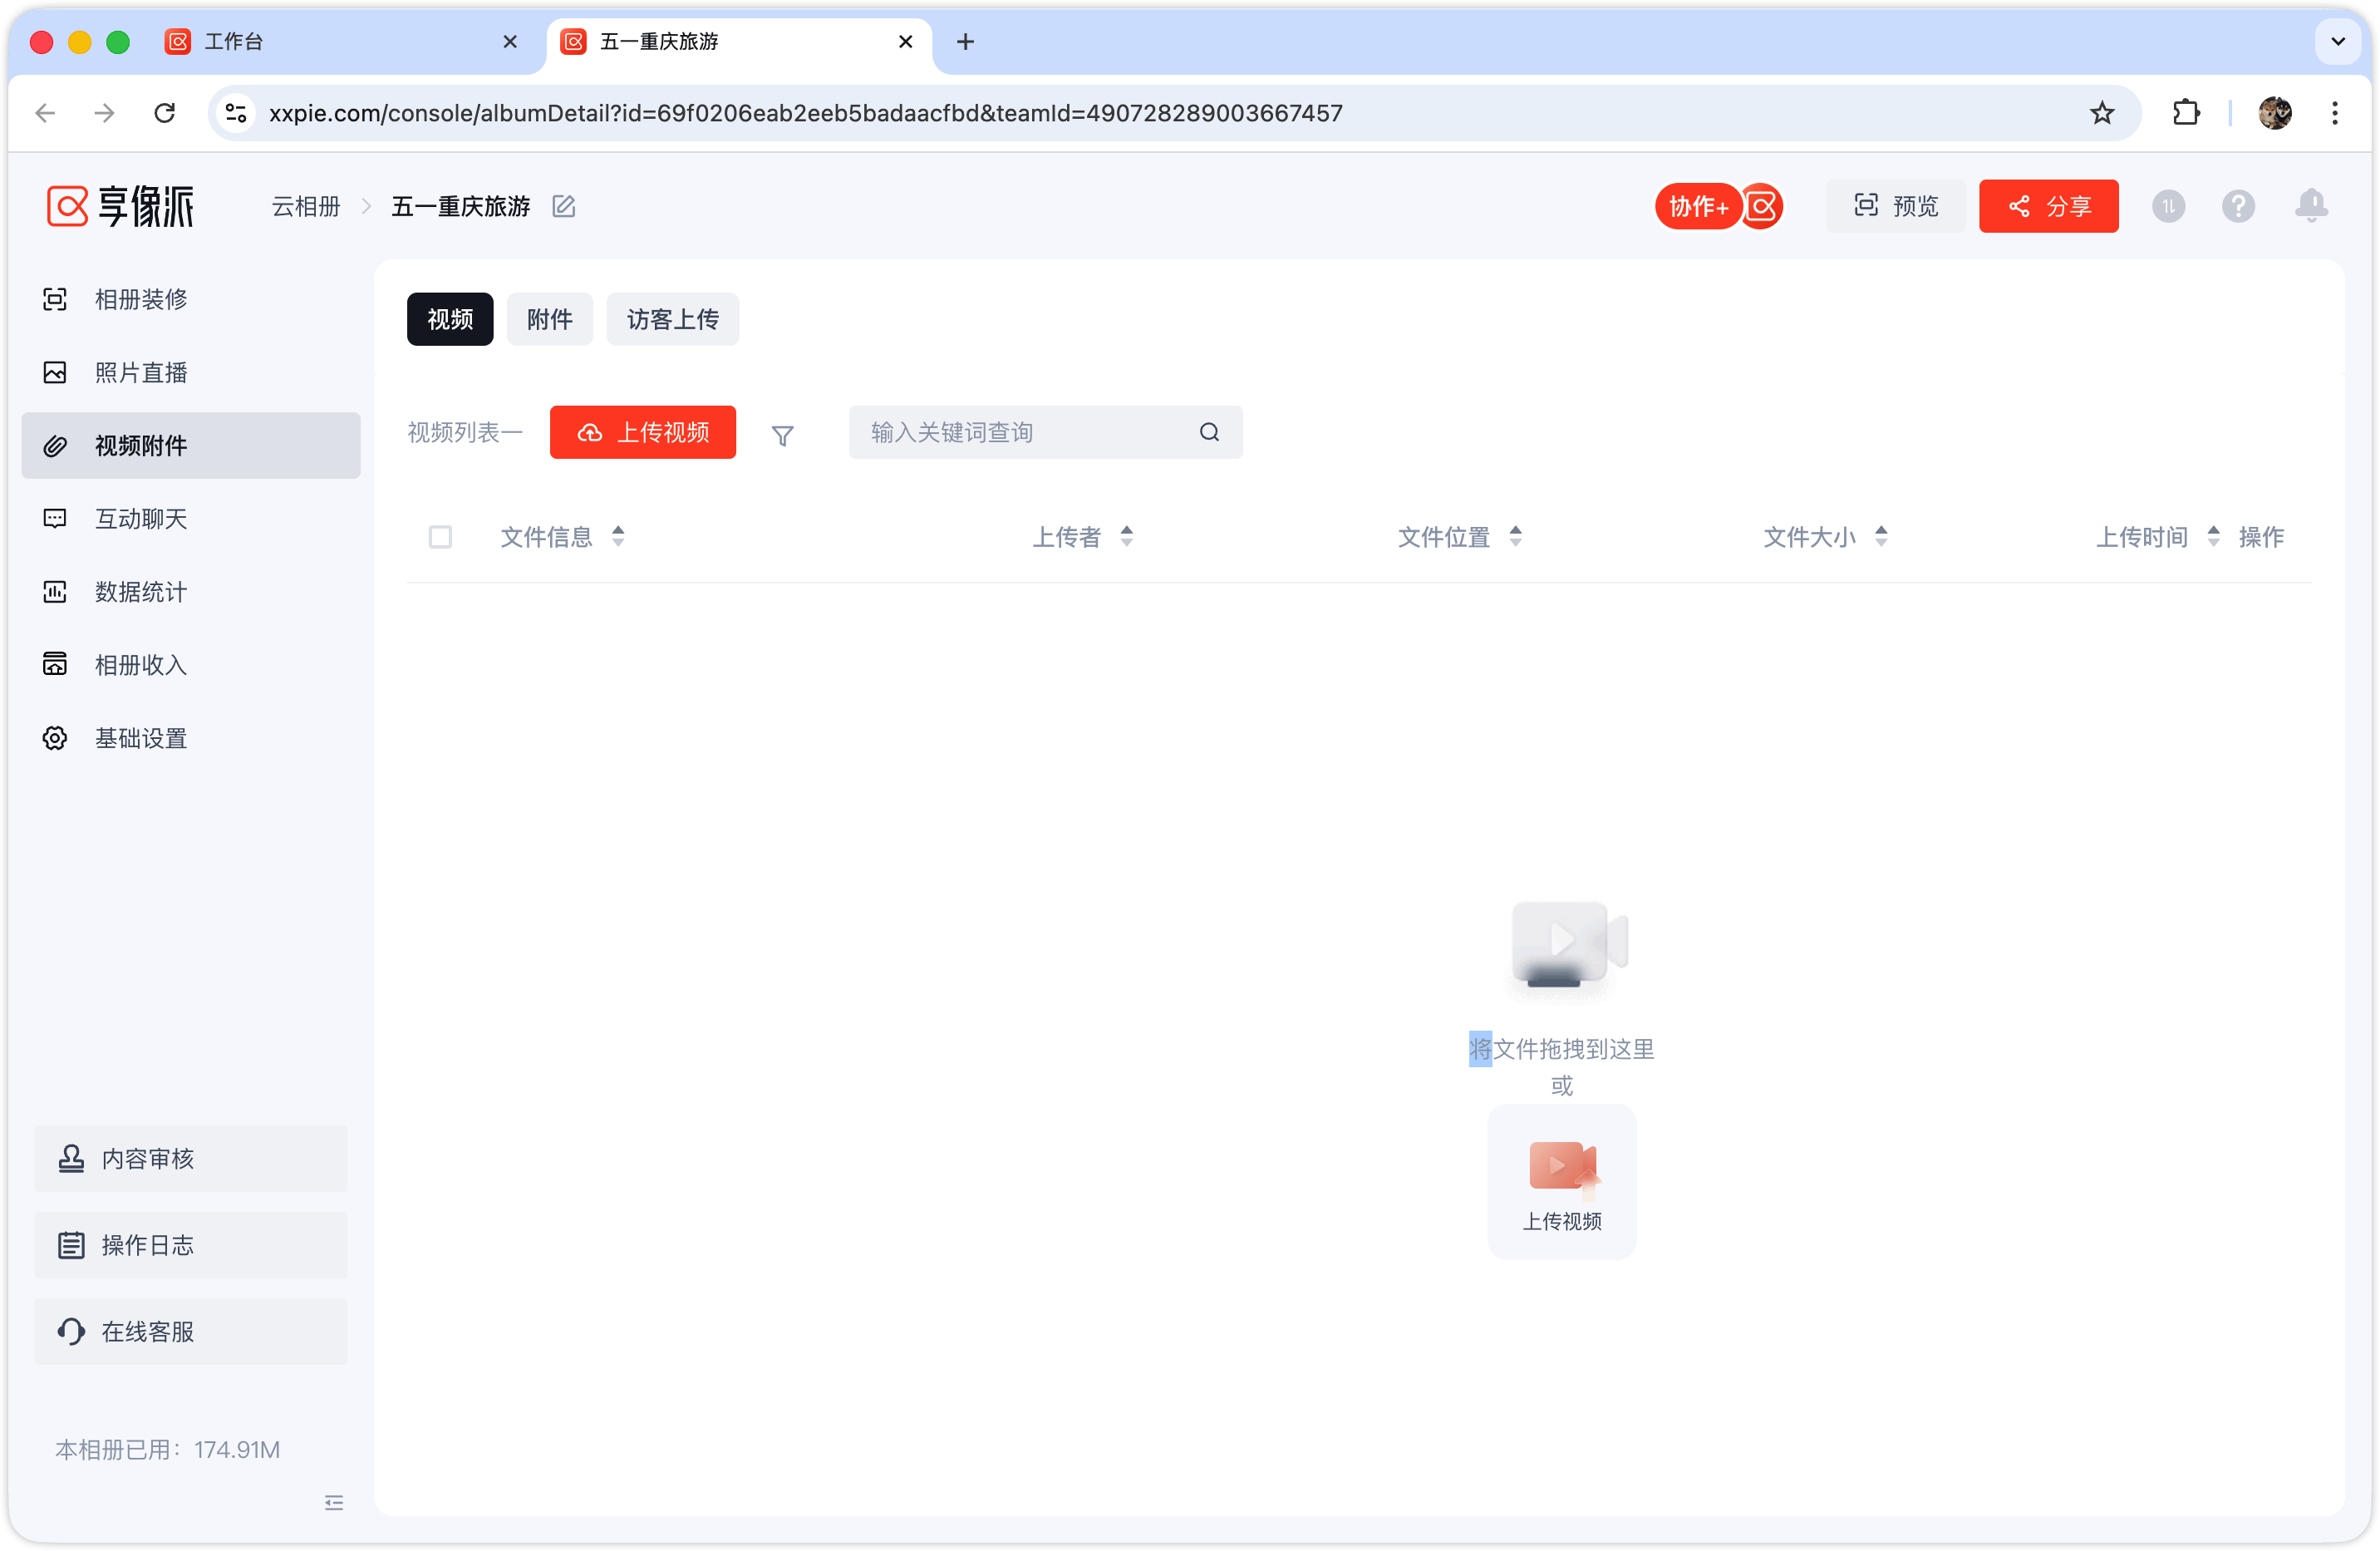Open the filter funnel icon
Screen dimensions: 2380x1551
point(783,435)
